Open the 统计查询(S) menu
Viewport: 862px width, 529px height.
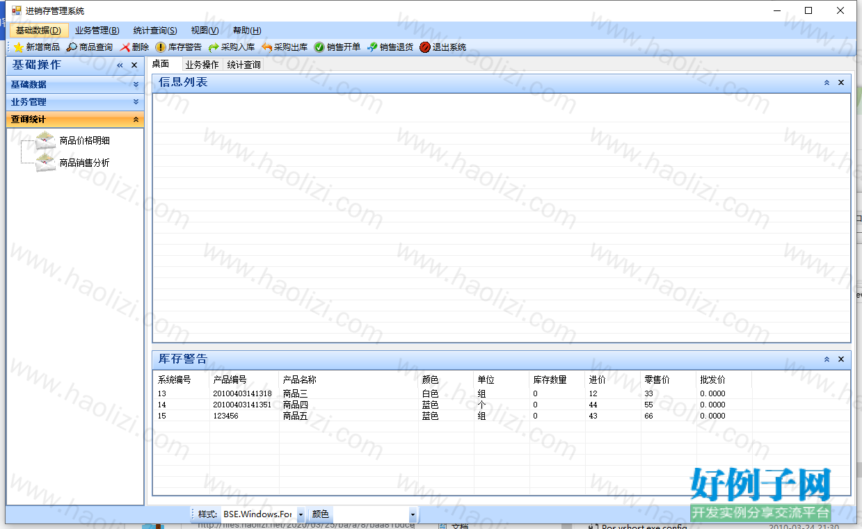(155, 31)
